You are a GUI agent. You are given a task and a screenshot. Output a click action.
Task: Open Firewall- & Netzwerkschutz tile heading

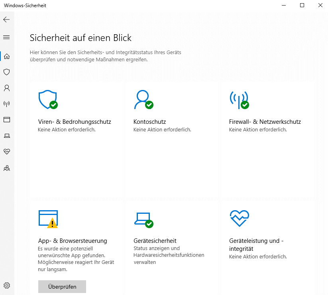pos(265,122)
